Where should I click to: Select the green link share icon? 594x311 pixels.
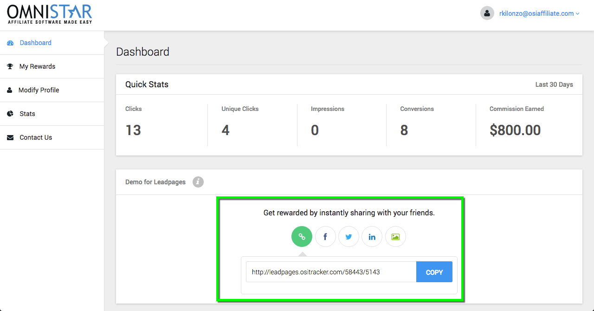[302, 237]
